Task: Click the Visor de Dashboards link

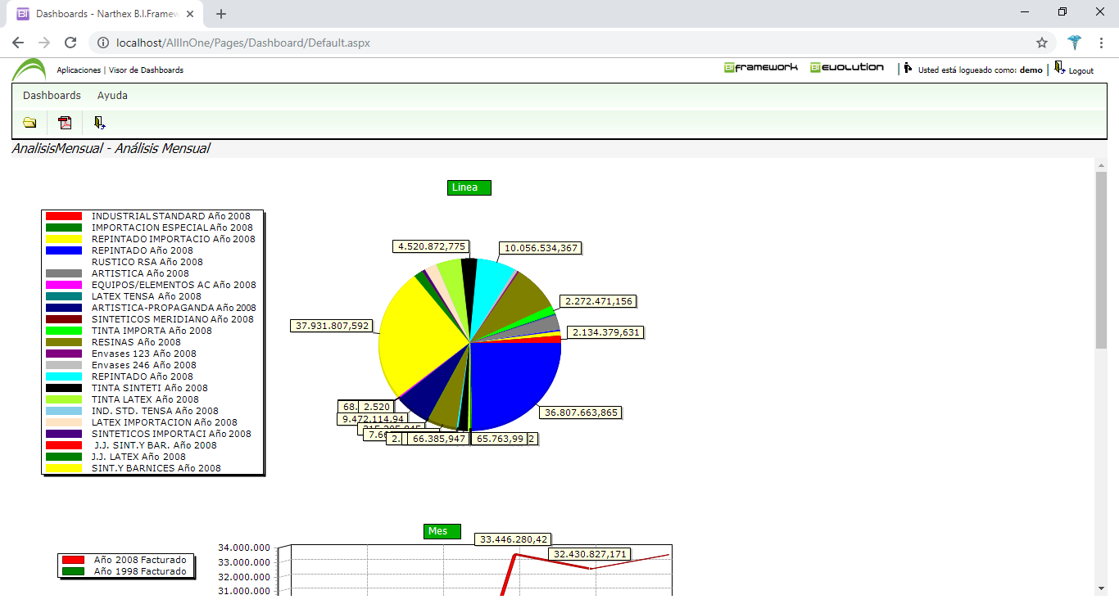Action: 146,70
